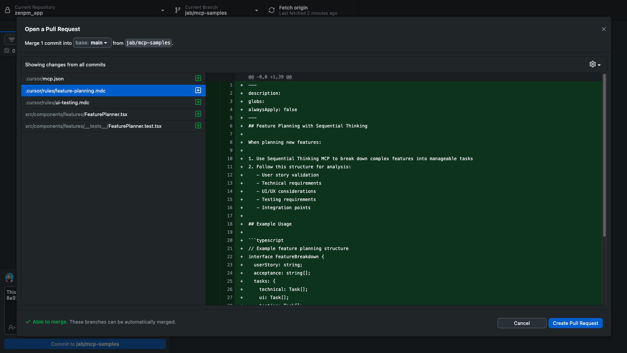Click added-file icon for ui-testing.mdc
627x353 pixels.
198,102
